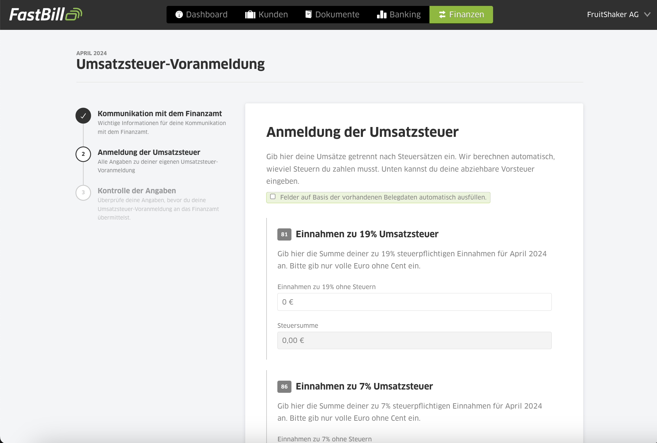Image resolution: width=657 pixels, height=443 pixels.
Task: Click the FastBill logo
Action: 46,14
